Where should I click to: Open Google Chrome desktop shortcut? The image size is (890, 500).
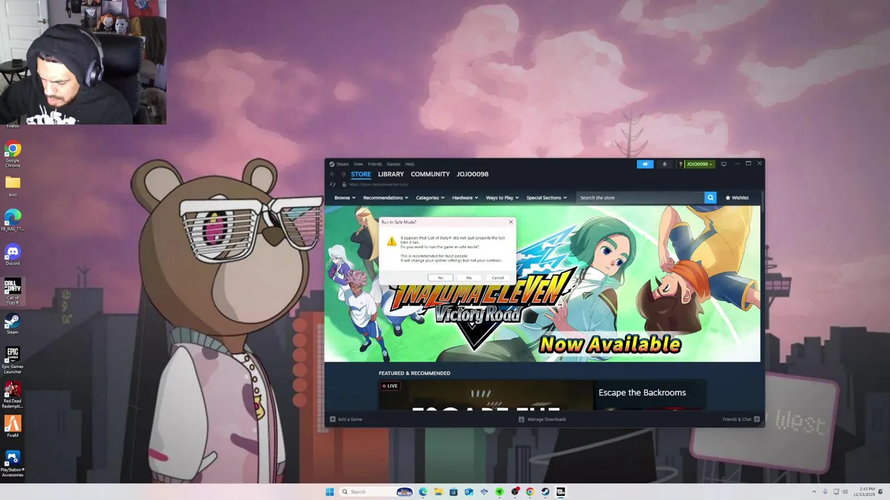click(x=13, y=154)
